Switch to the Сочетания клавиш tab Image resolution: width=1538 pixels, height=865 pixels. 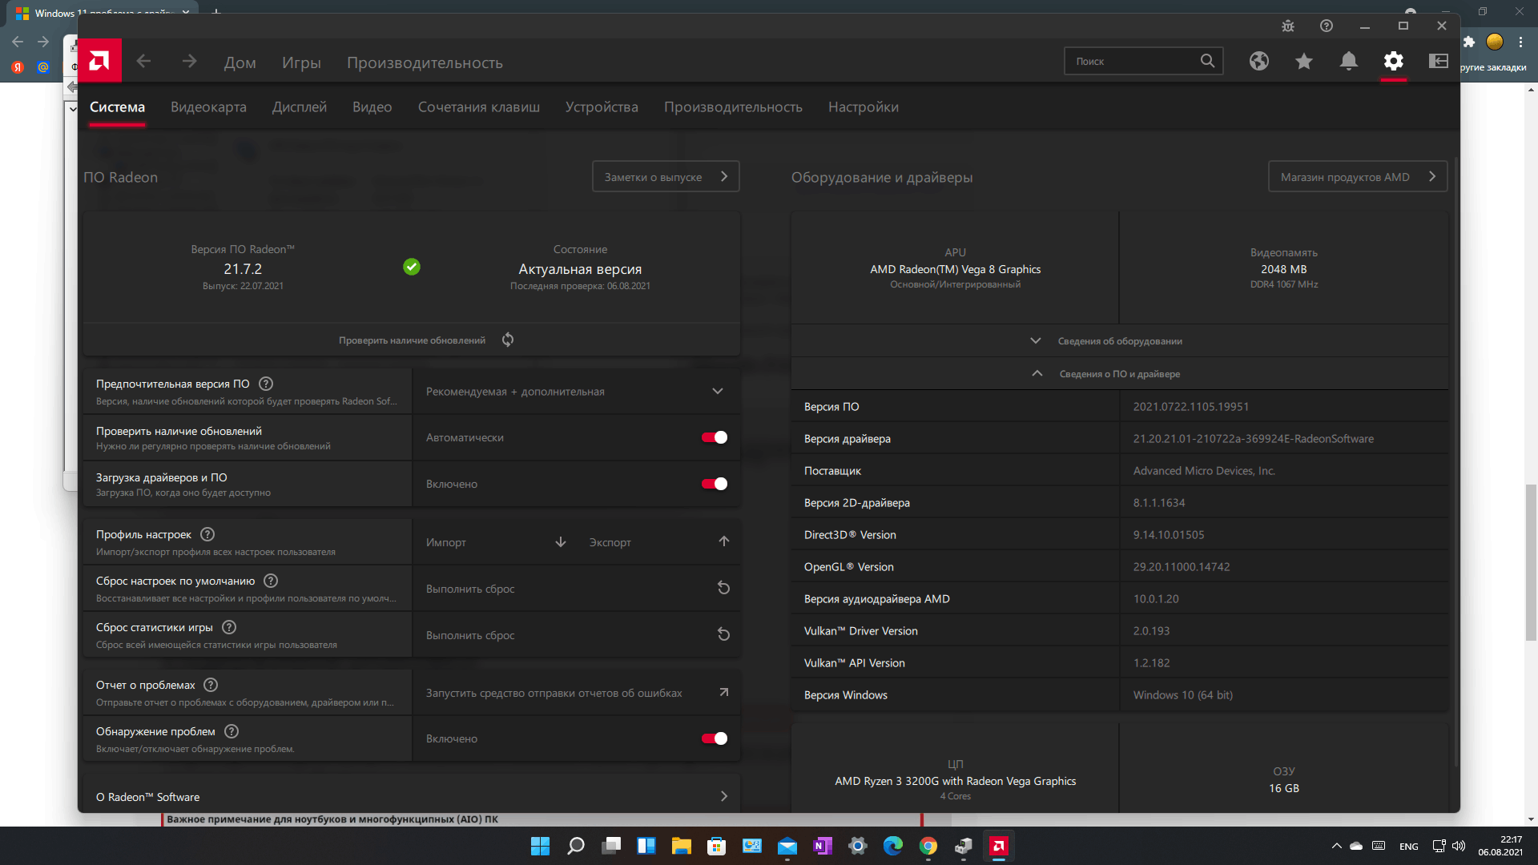pos(479,107)
